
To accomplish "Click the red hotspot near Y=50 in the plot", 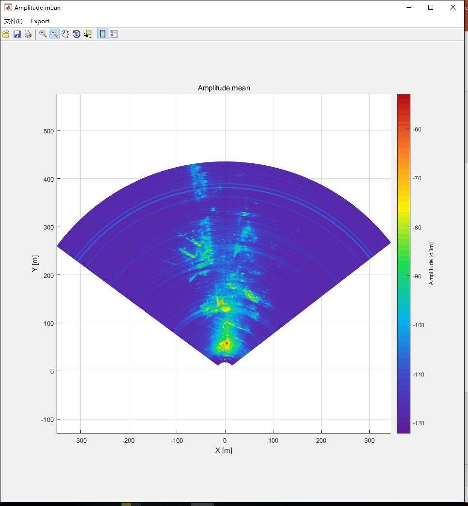I will coord(226,343).
